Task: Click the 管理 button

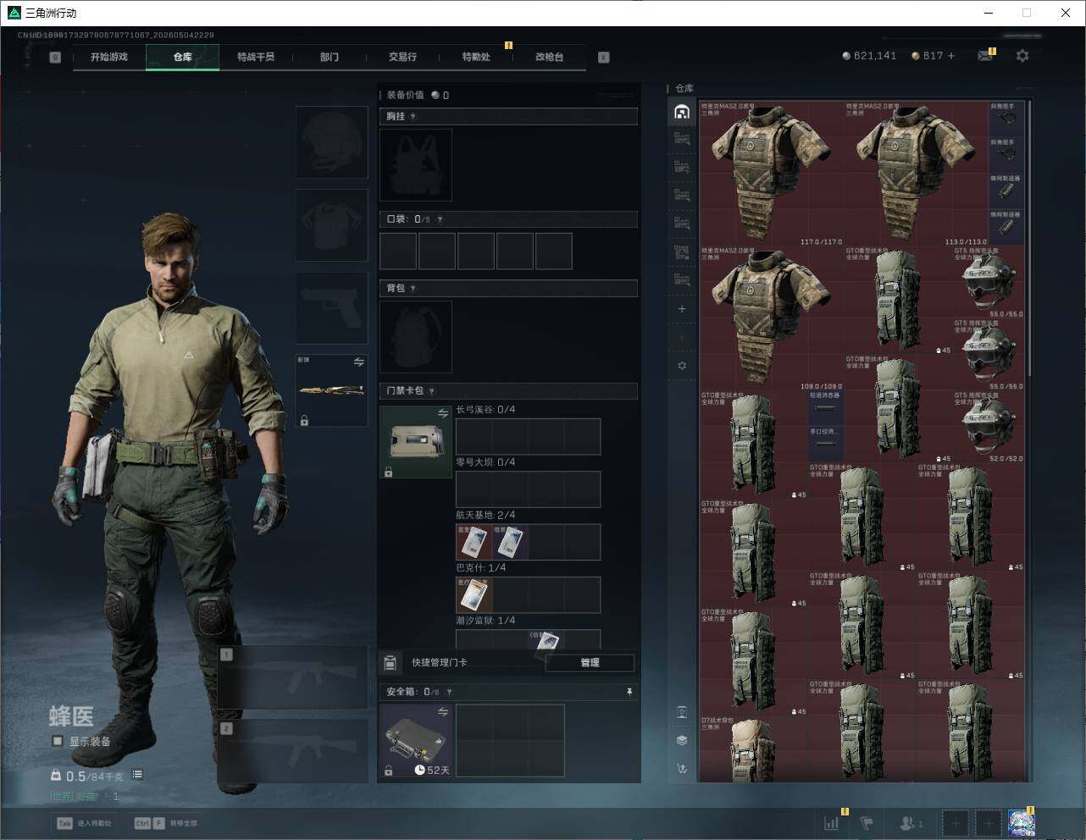Action: click(x=590, y=663)
